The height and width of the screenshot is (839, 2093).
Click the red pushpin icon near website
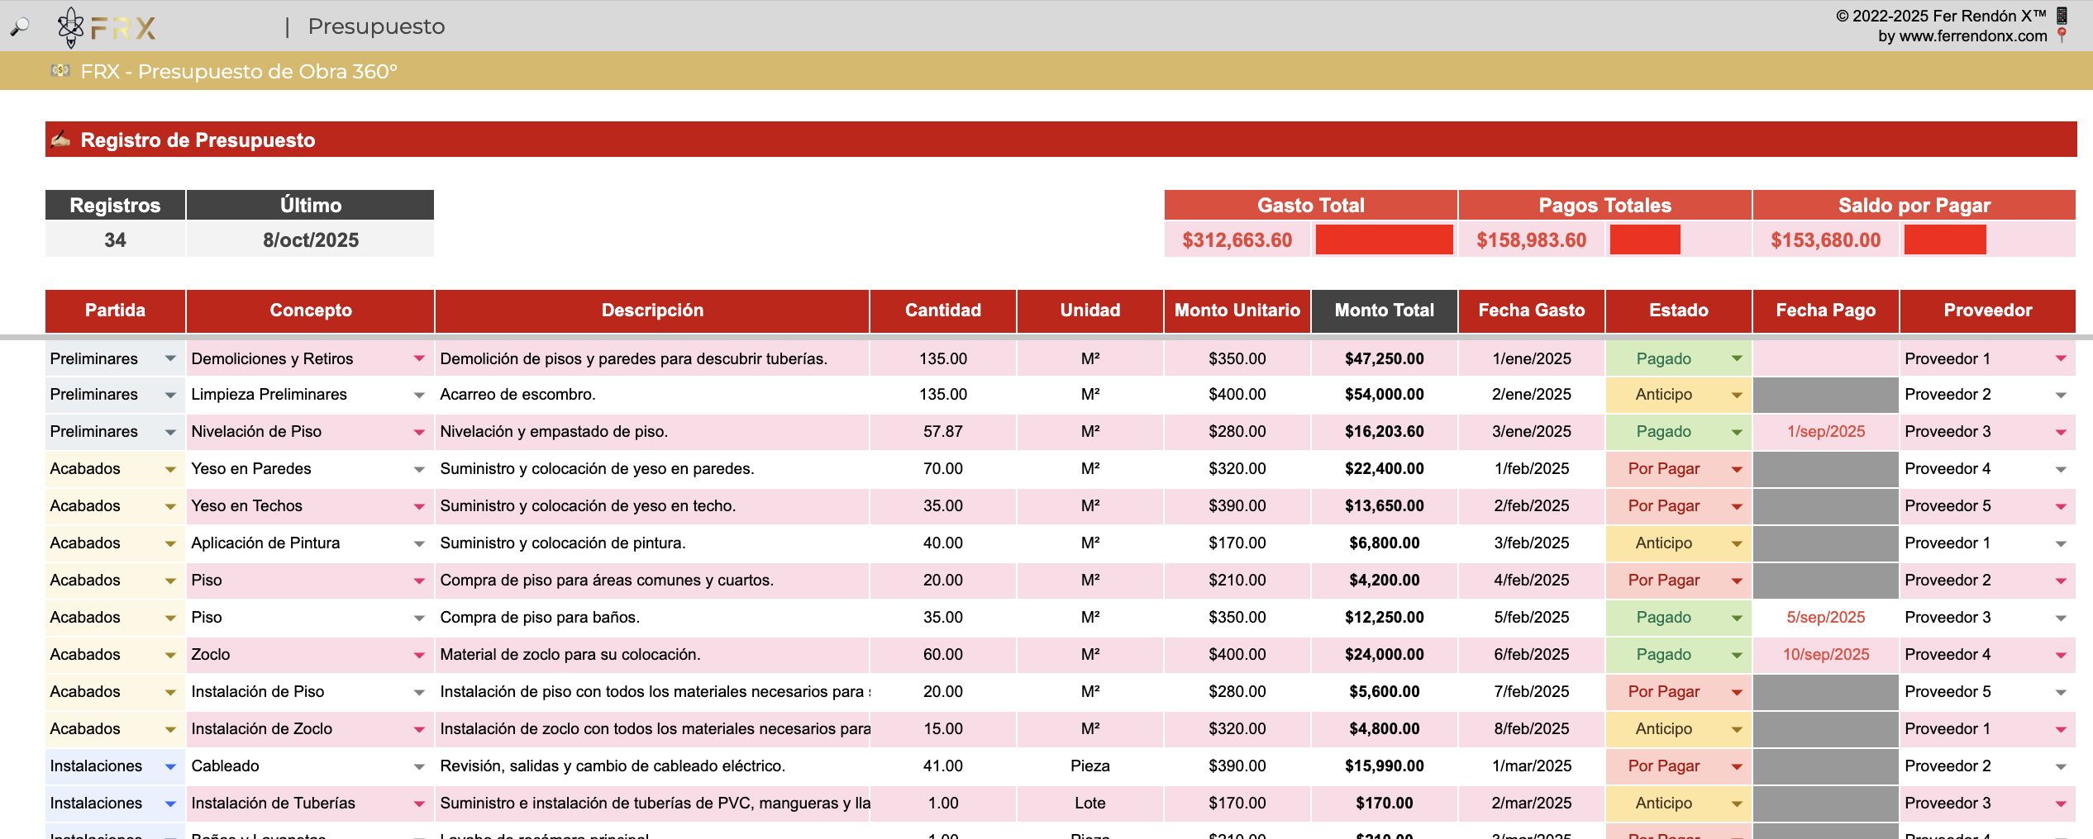click(x=2062, y=35)
